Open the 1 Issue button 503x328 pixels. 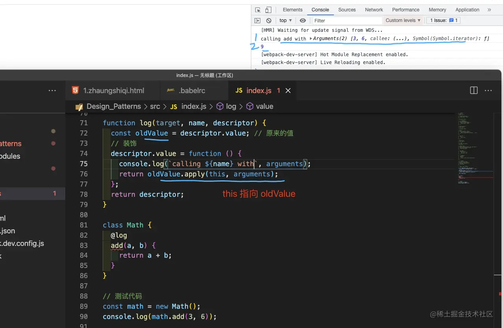coord(444,20)
